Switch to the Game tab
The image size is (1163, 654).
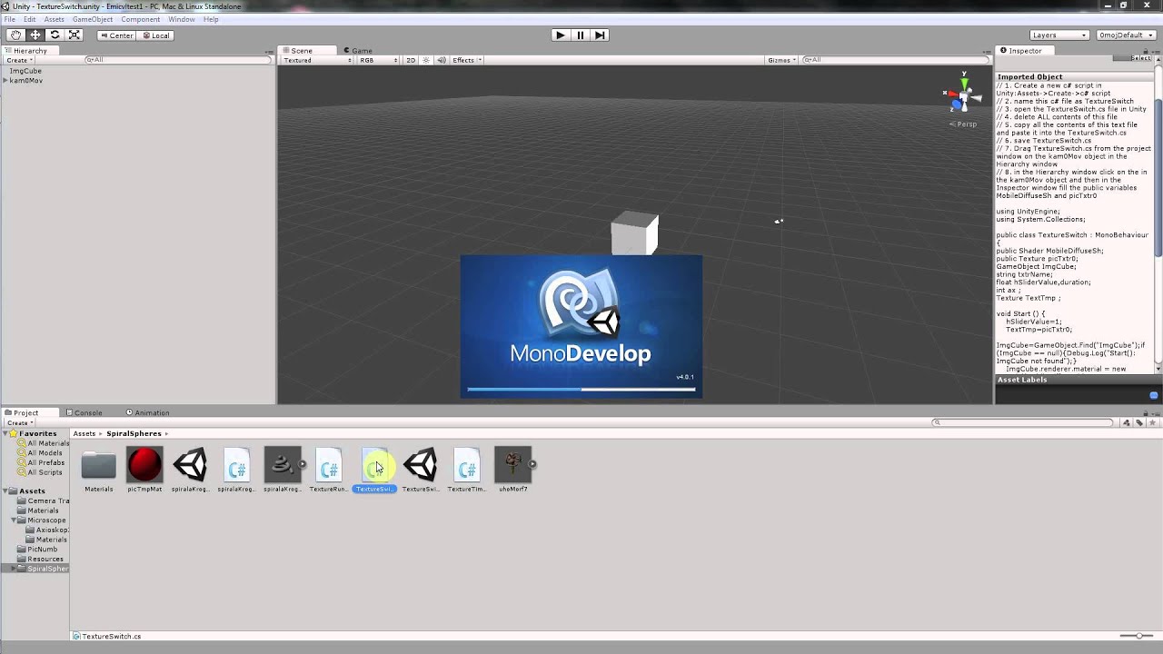[x=357, y=51]
